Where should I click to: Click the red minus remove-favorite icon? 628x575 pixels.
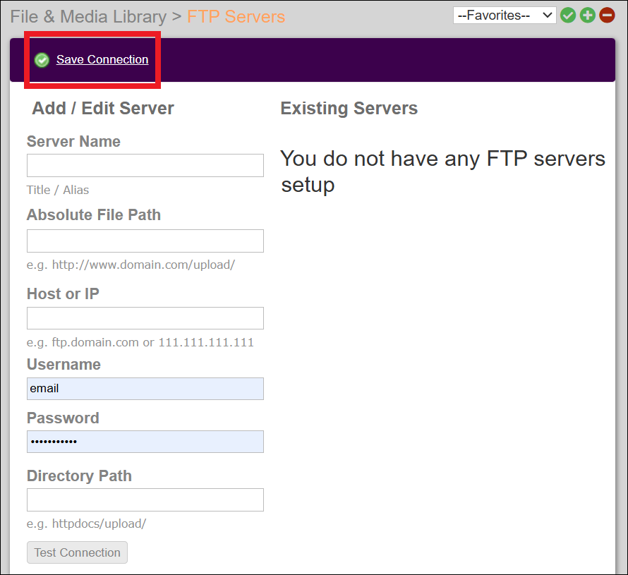pos(607,16)
